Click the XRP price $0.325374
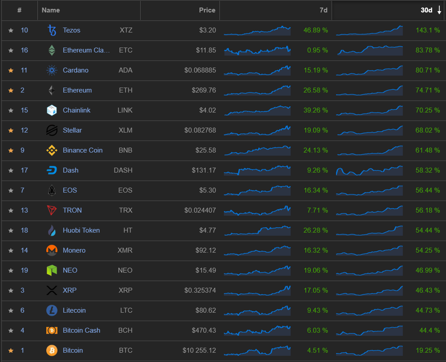 200,290
